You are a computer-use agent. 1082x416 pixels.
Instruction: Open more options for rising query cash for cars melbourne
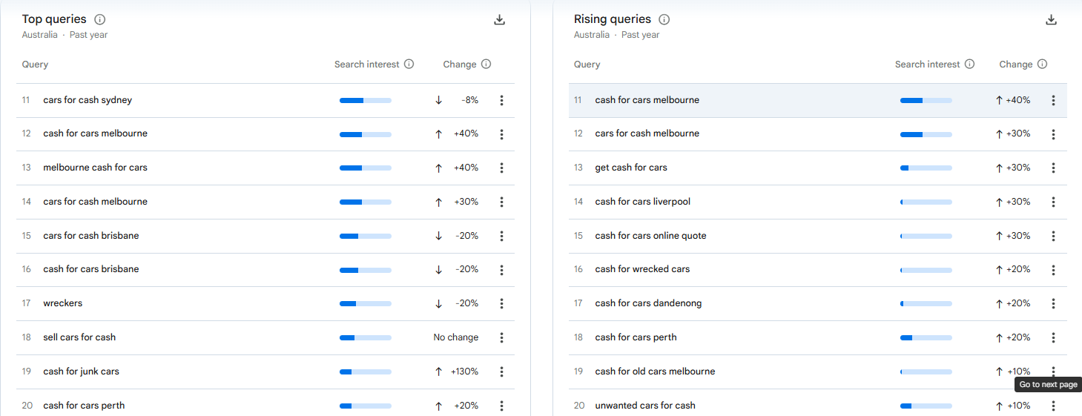coord(1053,100)
